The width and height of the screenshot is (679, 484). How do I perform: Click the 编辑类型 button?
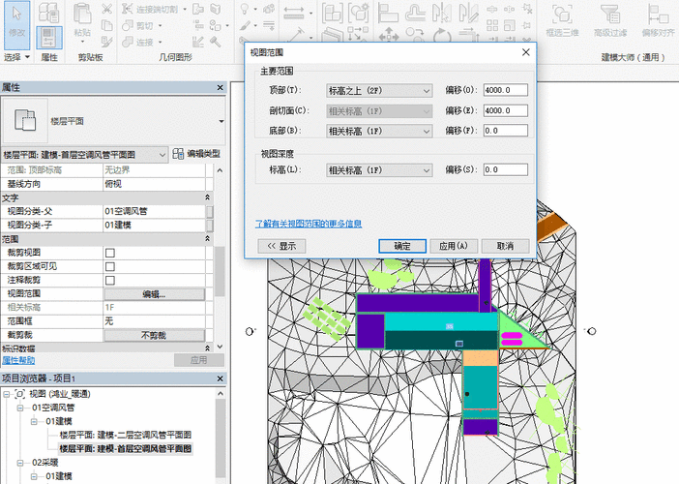coord(196,154)
